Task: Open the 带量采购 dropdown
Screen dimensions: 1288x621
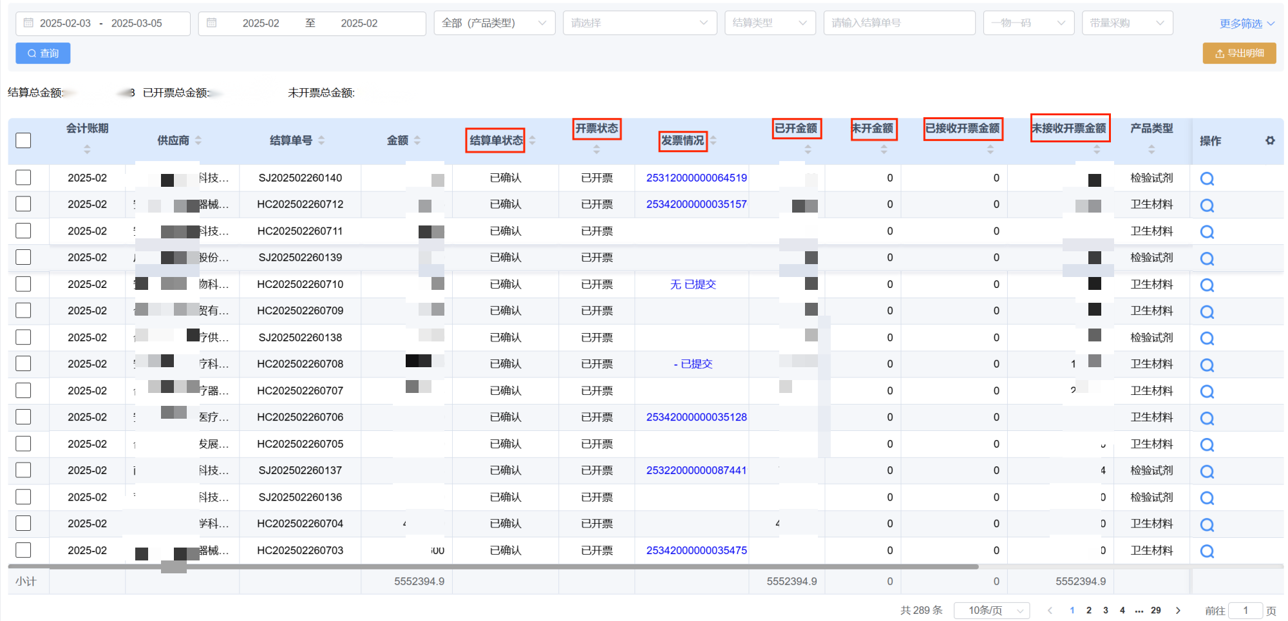Action: 1127,23
